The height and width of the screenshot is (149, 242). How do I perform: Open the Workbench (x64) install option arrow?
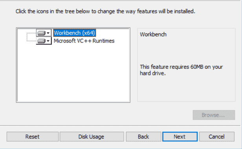pos(48,33)
